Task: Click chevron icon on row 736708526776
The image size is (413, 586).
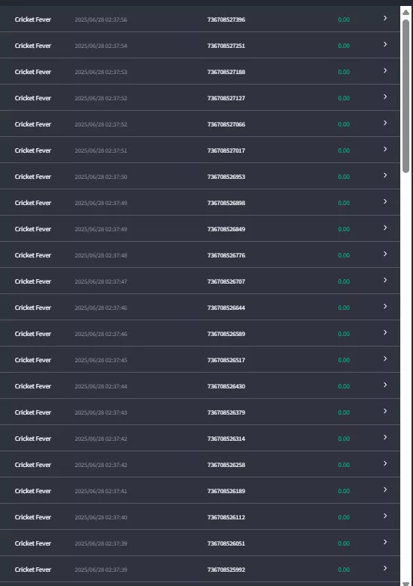Action: [385, 254]
